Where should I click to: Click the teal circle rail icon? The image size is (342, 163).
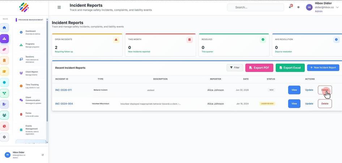[4, 83]
